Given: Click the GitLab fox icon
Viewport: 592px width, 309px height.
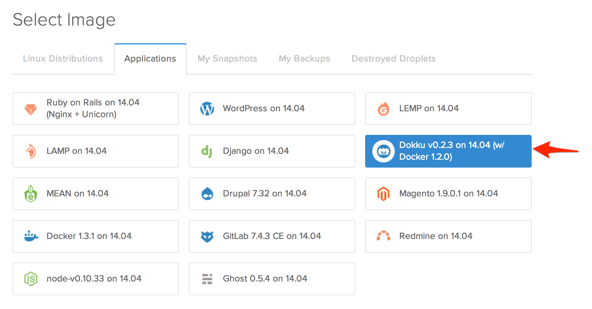Looking at the screenshot, I should (x=207, y=236).
